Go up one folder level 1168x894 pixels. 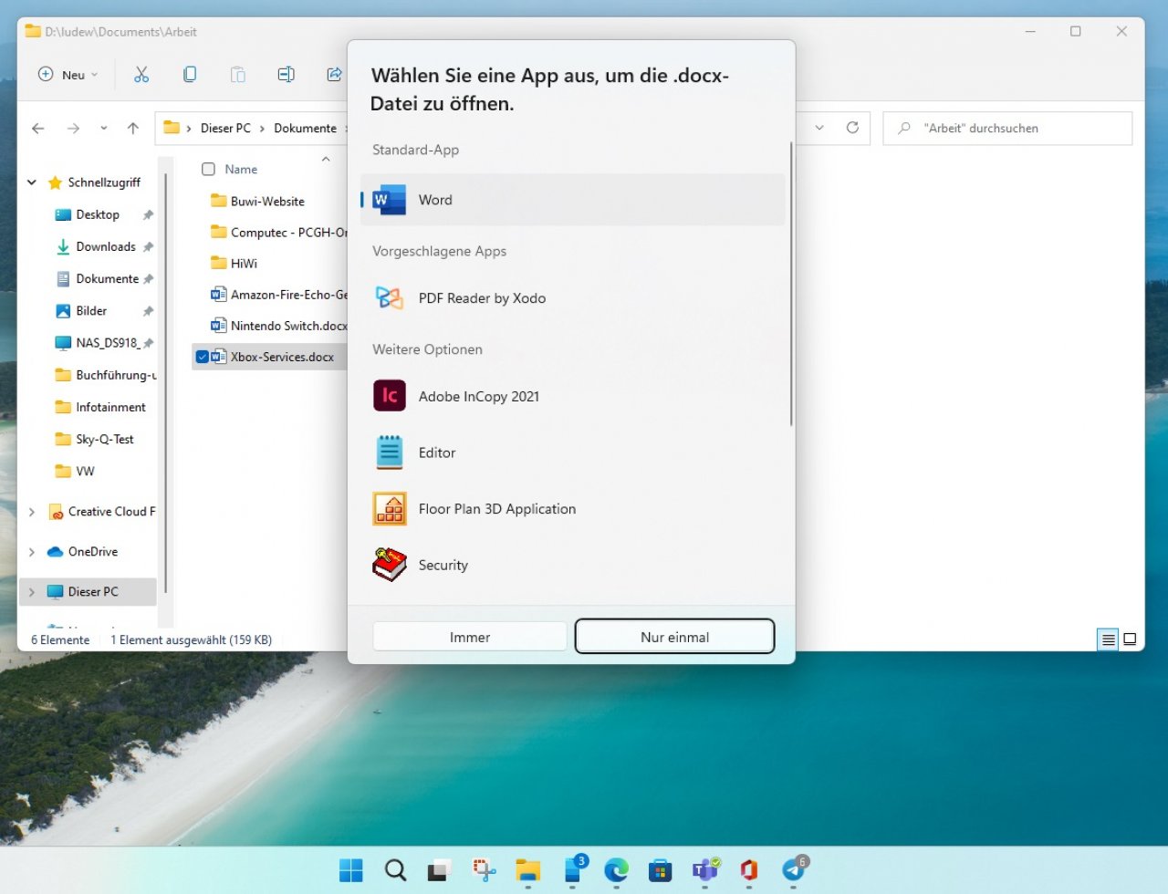pyautogui.click(x=133, y=129)
